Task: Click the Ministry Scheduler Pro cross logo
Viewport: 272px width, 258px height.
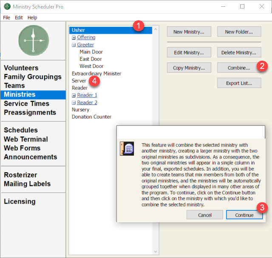Action: tap(33, 40)
